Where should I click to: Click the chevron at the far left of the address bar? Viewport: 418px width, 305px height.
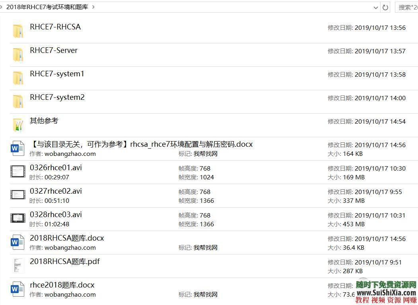pos(2,7)
